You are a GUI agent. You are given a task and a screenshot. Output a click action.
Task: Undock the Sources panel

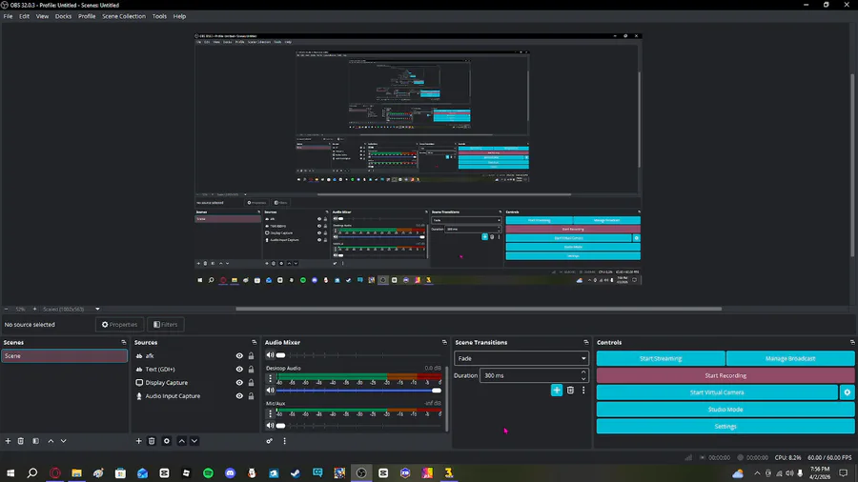254,343
